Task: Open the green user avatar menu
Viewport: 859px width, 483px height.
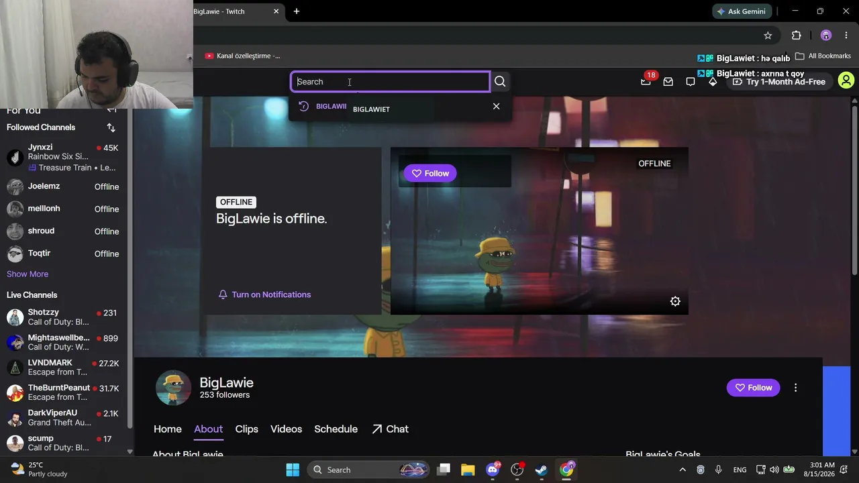Action: coord(846,81)
